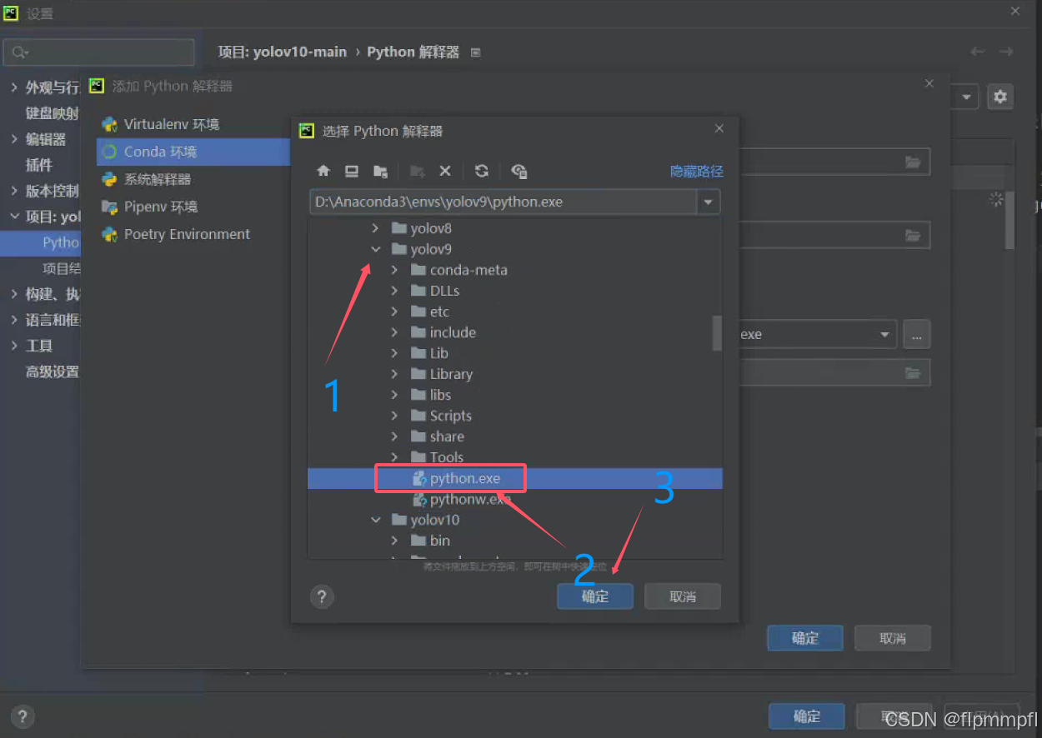Click the icon beside Python 解释器 breadcrumb
1042x738 pixels.
[x=476, y=52]
